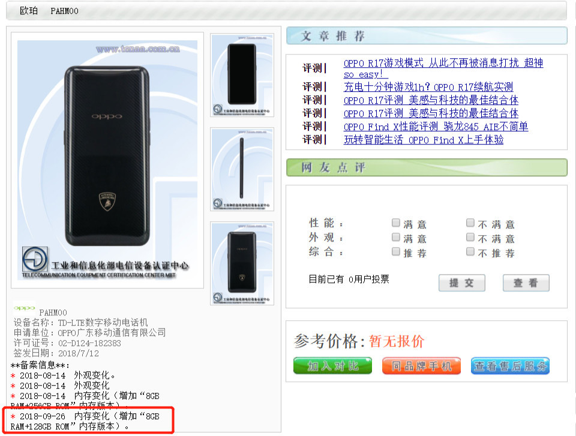This screenshot has width=576, height=436.
Task: Check 不推荐 for 综合 rating
Action: (470, 252)
